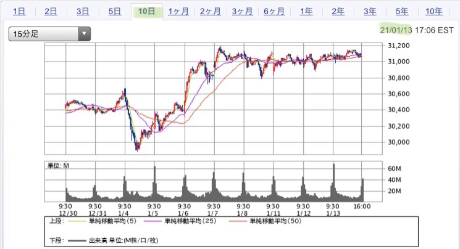Click the 20M volume axis label
Viewport: 460px width, 249px height.
click(x=395, y=191)
